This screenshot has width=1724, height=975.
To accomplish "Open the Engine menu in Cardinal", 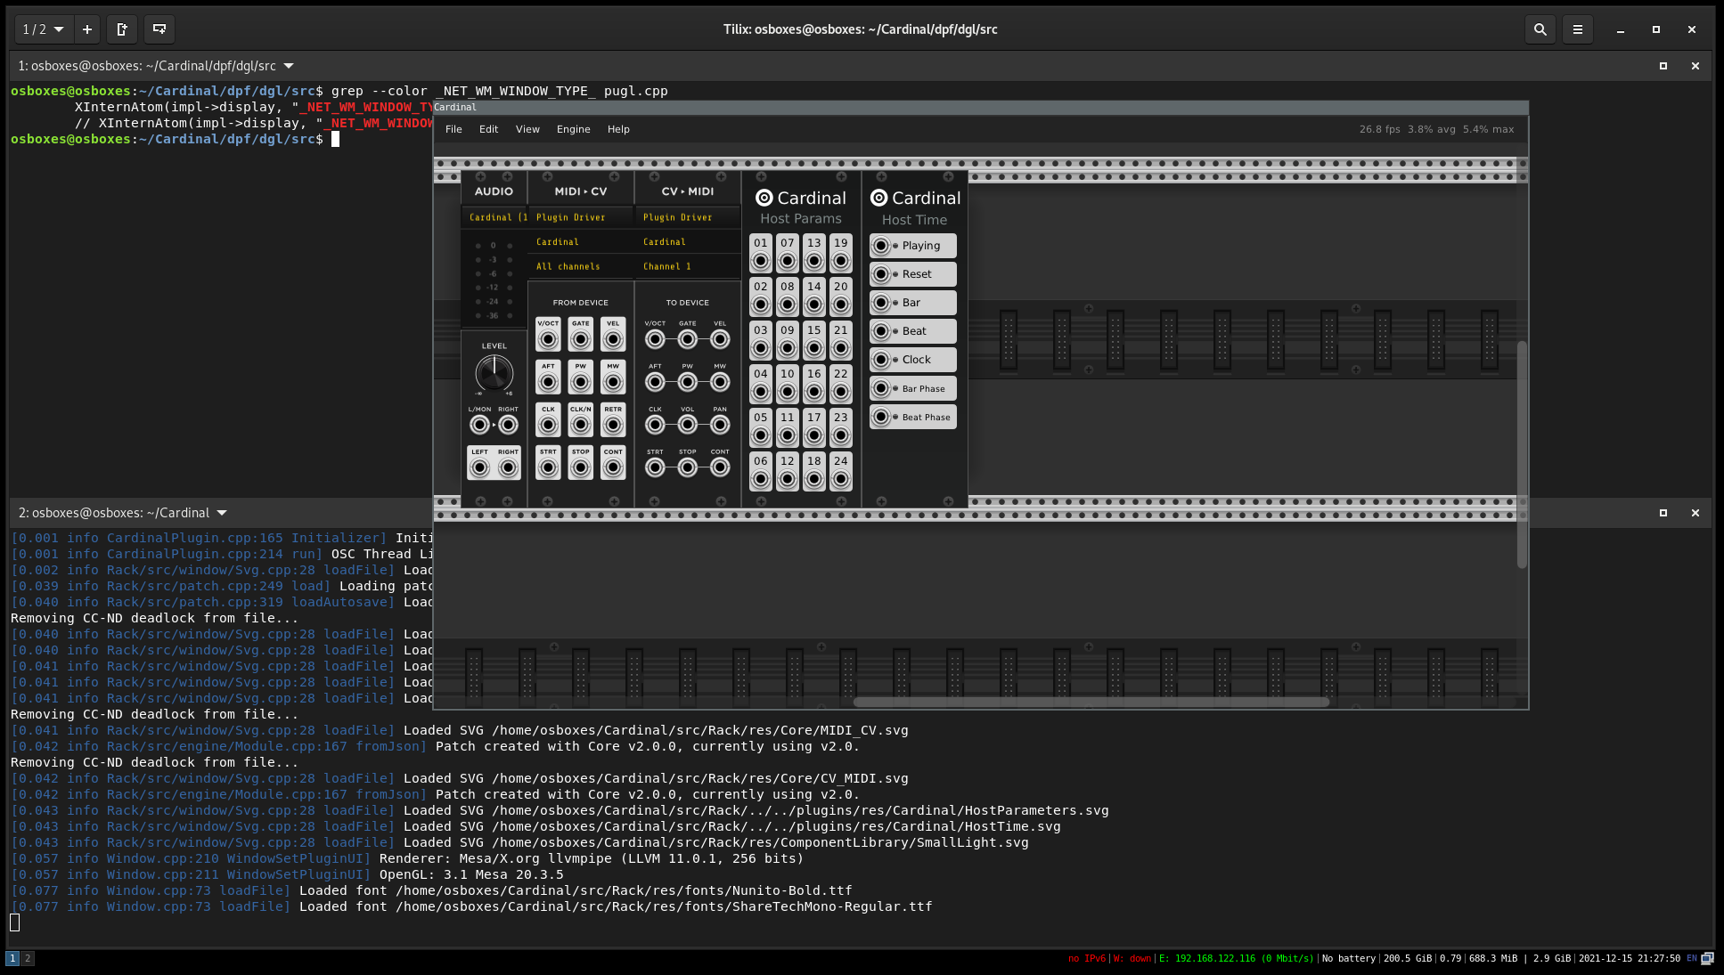I will (x=573, y=129).
